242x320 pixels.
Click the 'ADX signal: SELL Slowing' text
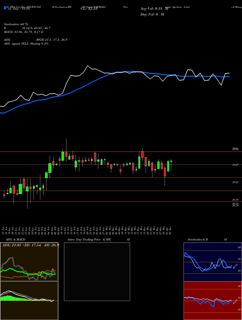click(x=22, y=44)
